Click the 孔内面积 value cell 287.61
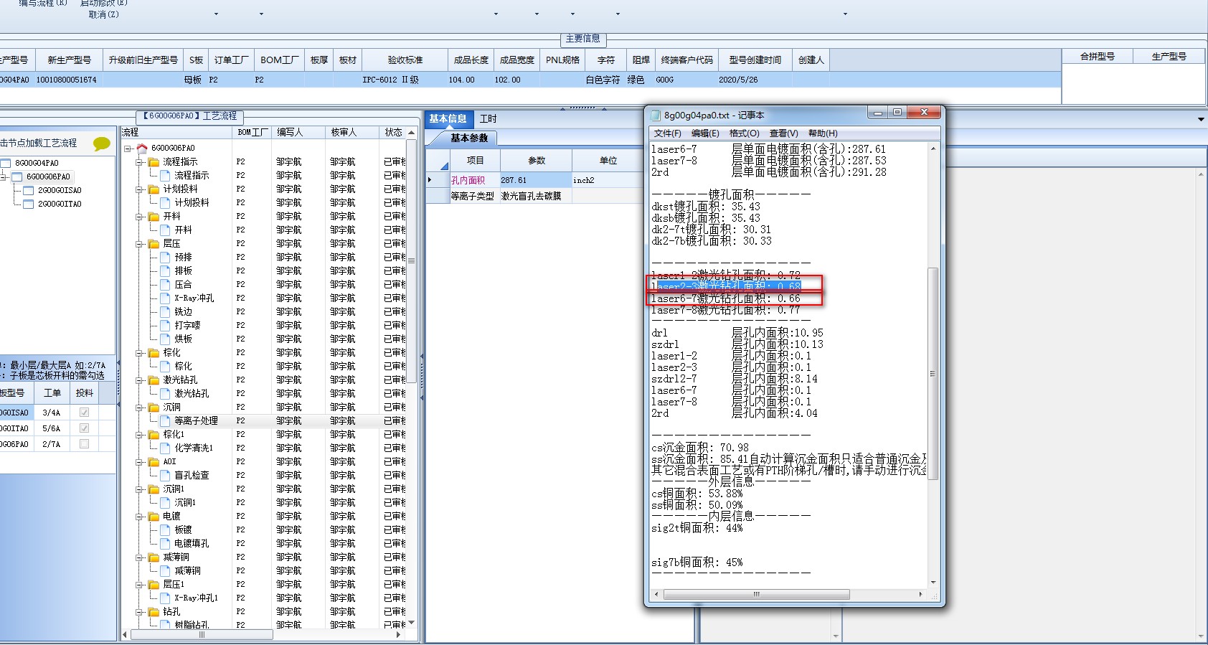The width and height of the screenshot is (1208, 645). [x=535, y=180]
